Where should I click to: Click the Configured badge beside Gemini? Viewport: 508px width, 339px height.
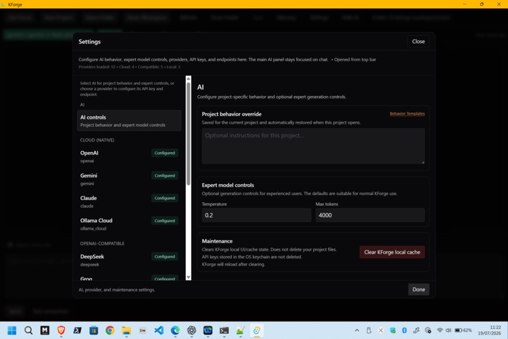[x=165, y=175]
